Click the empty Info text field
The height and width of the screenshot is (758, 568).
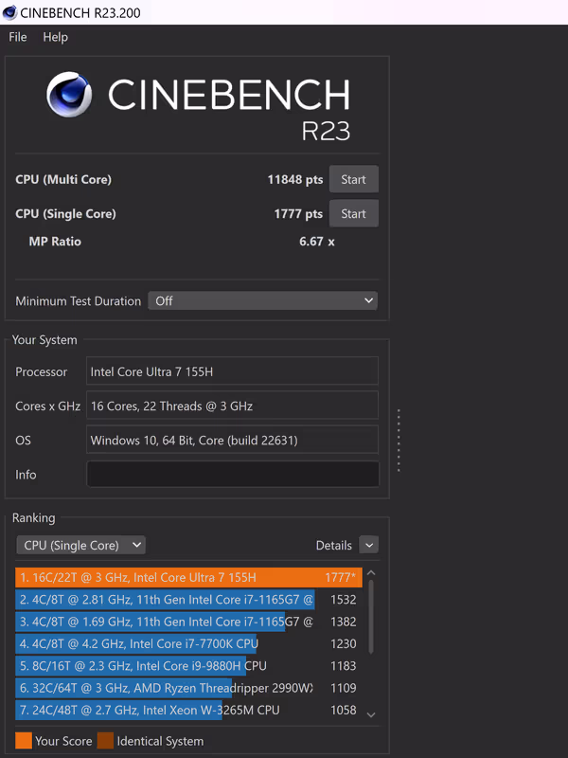232,475
